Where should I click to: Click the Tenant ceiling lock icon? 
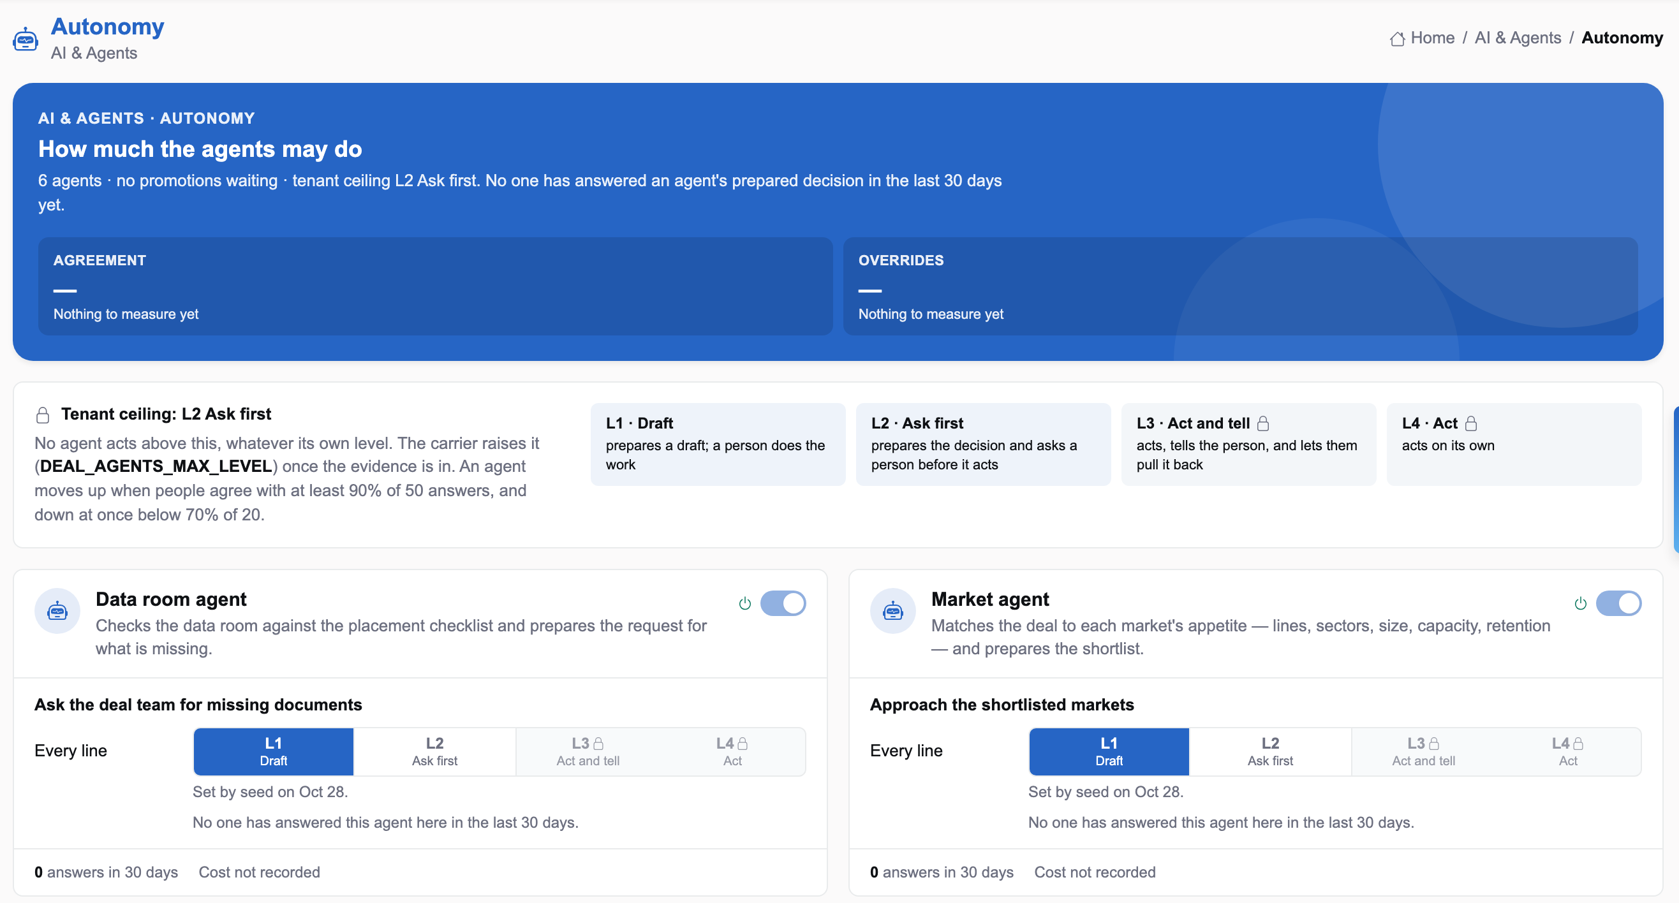pyautogui.click(x=43, y=415)
